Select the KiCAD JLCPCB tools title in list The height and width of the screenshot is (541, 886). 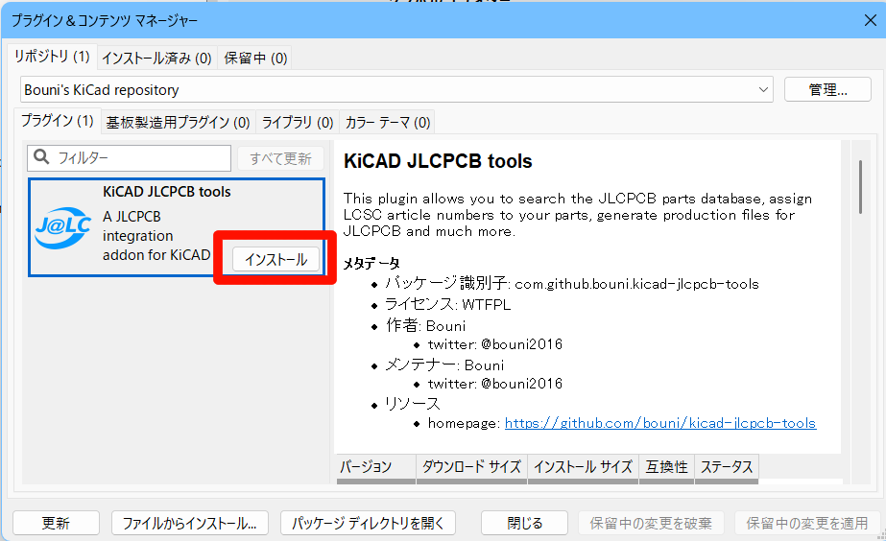pos(167,192)
